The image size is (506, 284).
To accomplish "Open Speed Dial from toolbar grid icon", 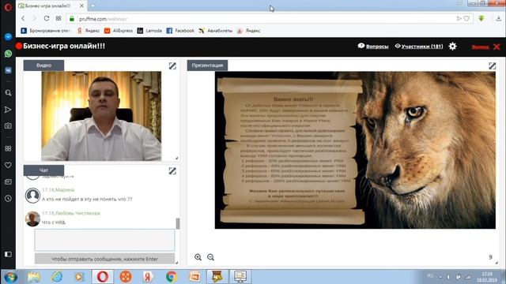I will pyautogui.click(x=59, y=18).
